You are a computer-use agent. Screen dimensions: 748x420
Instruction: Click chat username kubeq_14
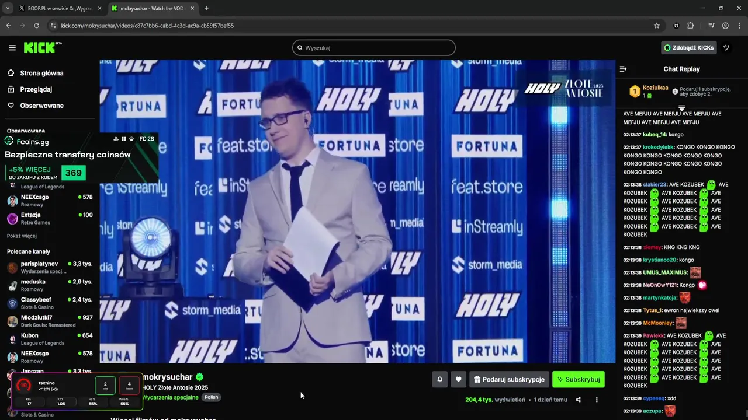654,135
